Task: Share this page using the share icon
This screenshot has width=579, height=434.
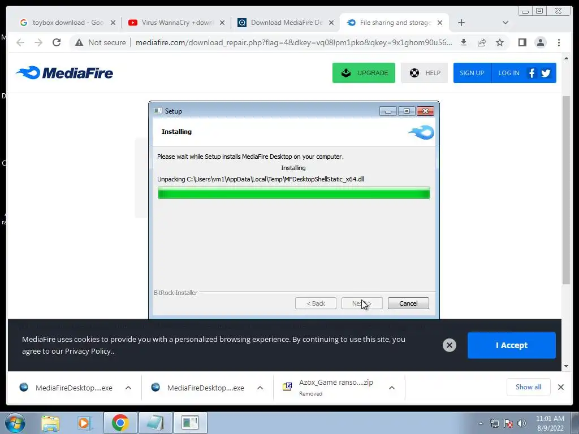Action: pyautogui.click(x=482, y=43)
